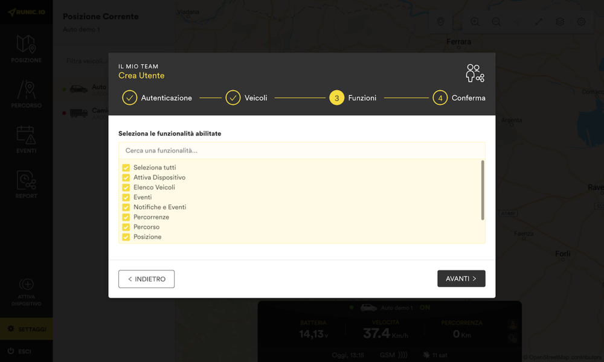Toggle the Seleziona tutti checkbox
The height and width of the screenshot is (362, 604).
[126, 168]
